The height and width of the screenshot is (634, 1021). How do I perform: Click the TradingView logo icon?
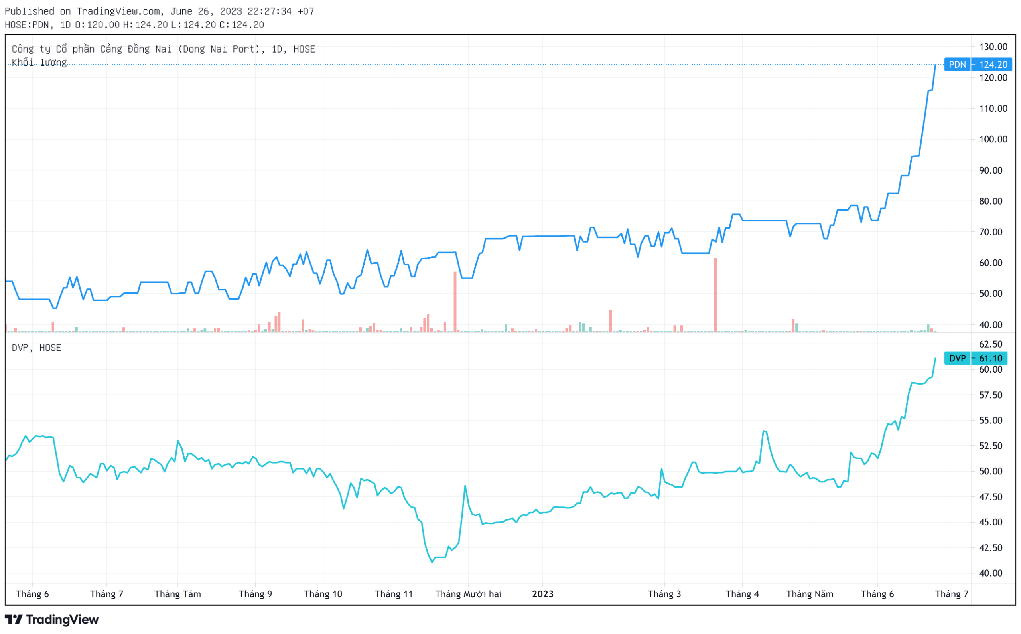(x=14, y=620)
